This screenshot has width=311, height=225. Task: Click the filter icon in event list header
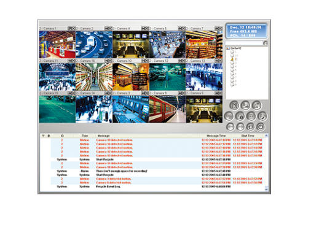pos(43,135)
